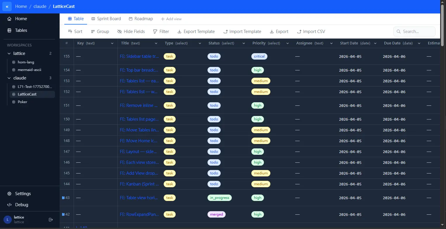This screenshot has width=446, height=229.
Task: Open the Assignee column dropdown arrow
Action: pyautogui.click(x=331, y=43)
